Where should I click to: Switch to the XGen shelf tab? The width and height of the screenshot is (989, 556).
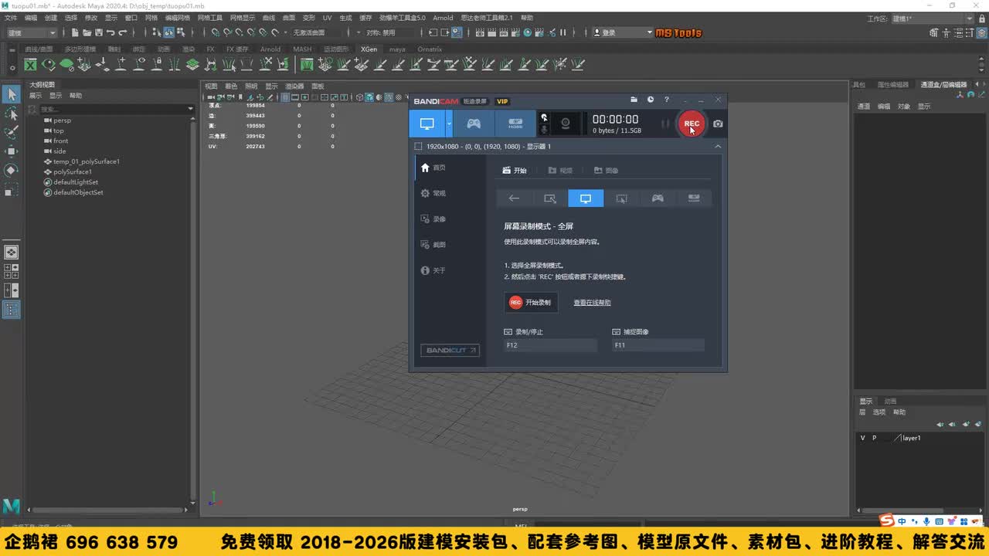[369, 49]
